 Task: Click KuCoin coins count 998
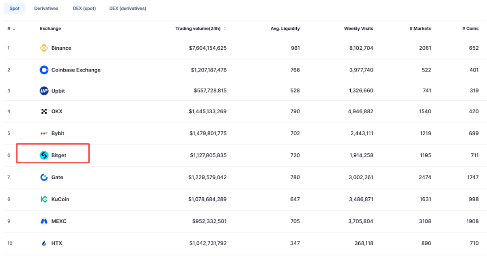click(x=474, y=199)
